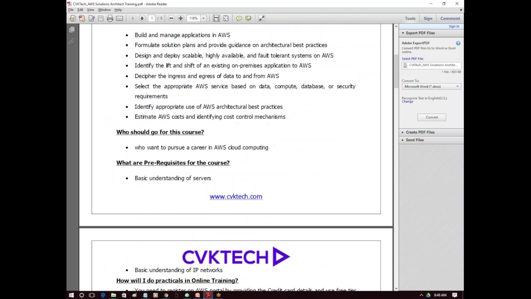
Task: Open Windows Start menu
Action: point(71,295)
